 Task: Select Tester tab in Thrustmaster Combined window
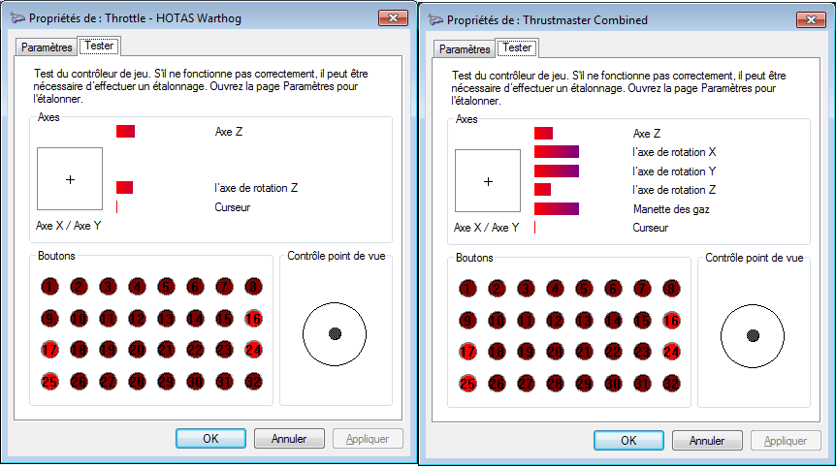(517, 47)
